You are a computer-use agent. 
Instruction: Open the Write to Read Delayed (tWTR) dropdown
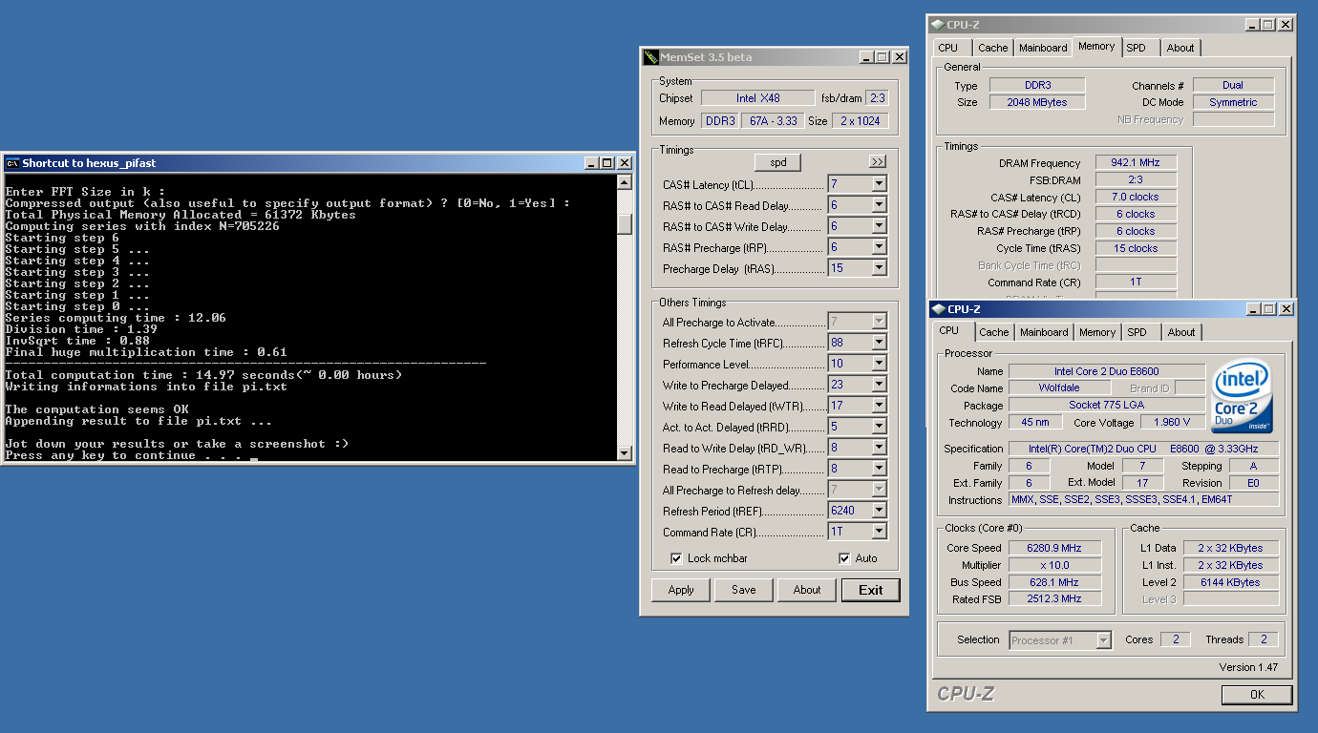pos(879,406)
